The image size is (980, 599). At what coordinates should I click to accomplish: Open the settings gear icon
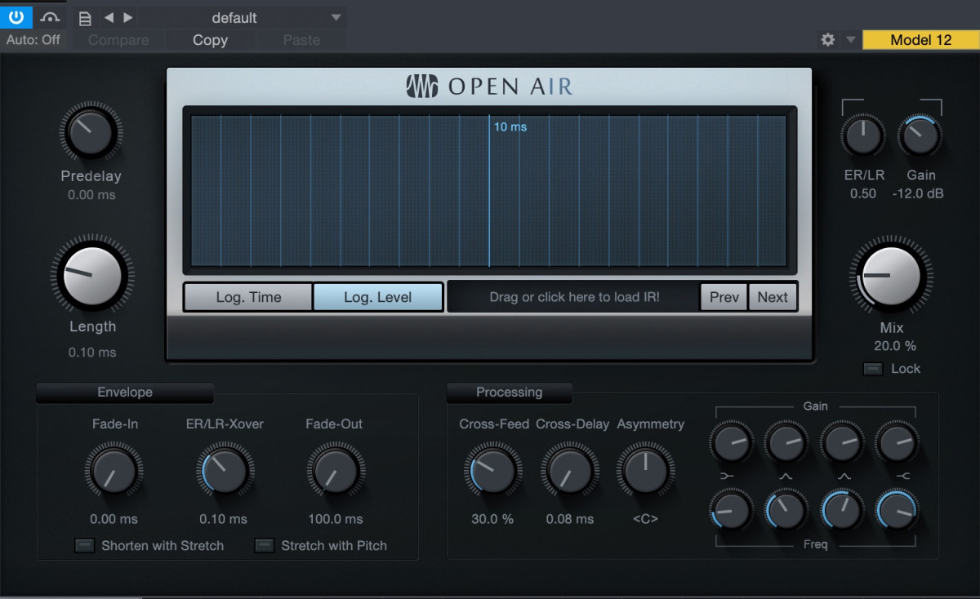(x=828, y=40)
